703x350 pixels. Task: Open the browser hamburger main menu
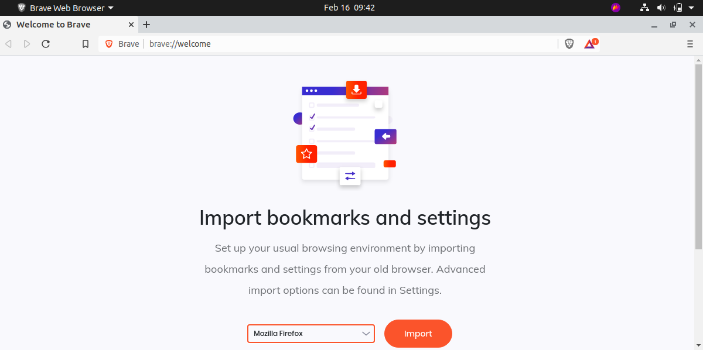(x=690, y=44)
